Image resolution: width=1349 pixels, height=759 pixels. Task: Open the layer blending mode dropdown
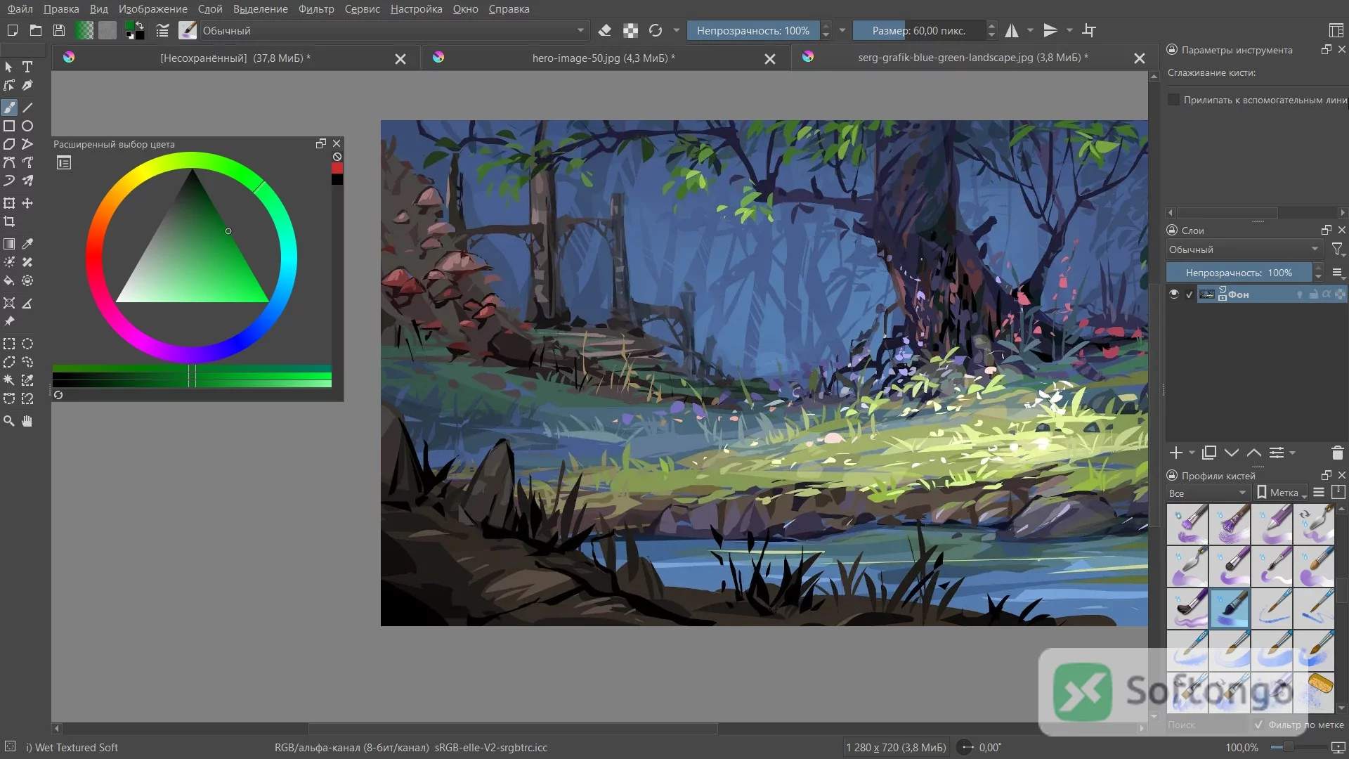tap(1244, 249)
